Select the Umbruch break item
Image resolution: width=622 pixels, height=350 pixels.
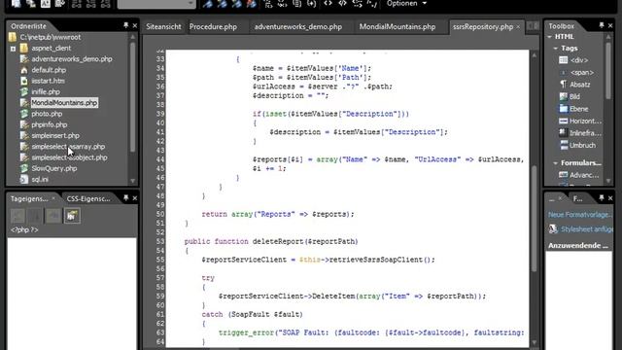pyautogui.click(x=577, y=145)
